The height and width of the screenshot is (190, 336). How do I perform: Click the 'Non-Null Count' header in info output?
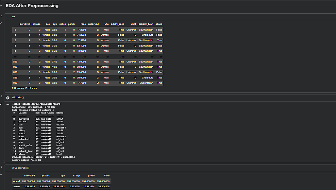coord(45,113)
